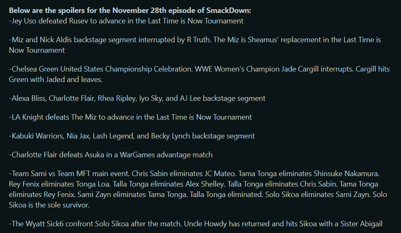Screen dimensions: 401x233
Task: Click the Kabuki Warriors backstage segment line
Action: point(132,136)
